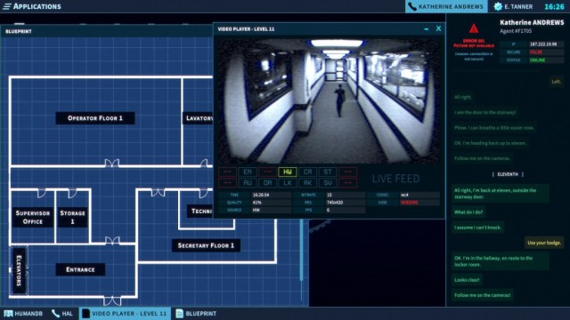The height and width of the screenshot is (320, 570).
Task: Click the live hallway camera image
Action: [329, 100]
